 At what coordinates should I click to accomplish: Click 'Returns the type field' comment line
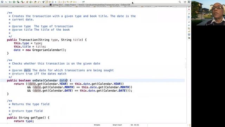pos(31,104)
